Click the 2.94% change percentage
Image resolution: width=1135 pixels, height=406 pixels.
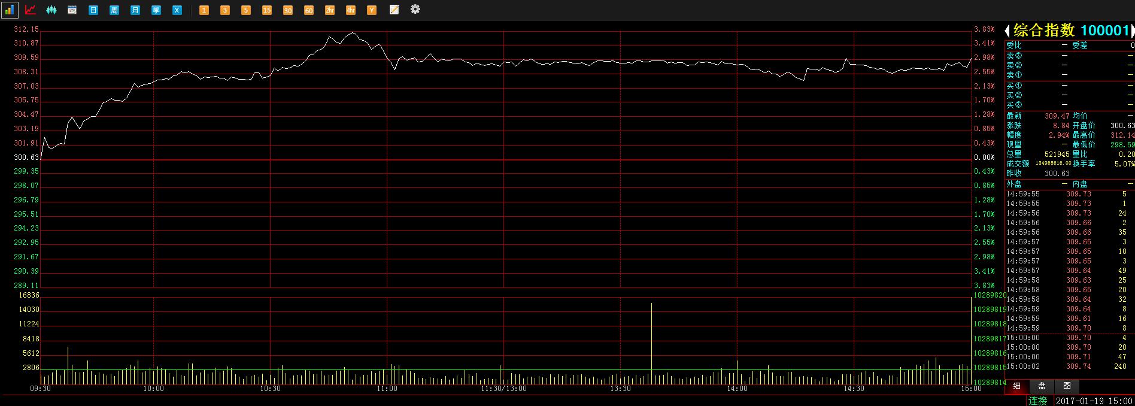tap(1059, 135)
